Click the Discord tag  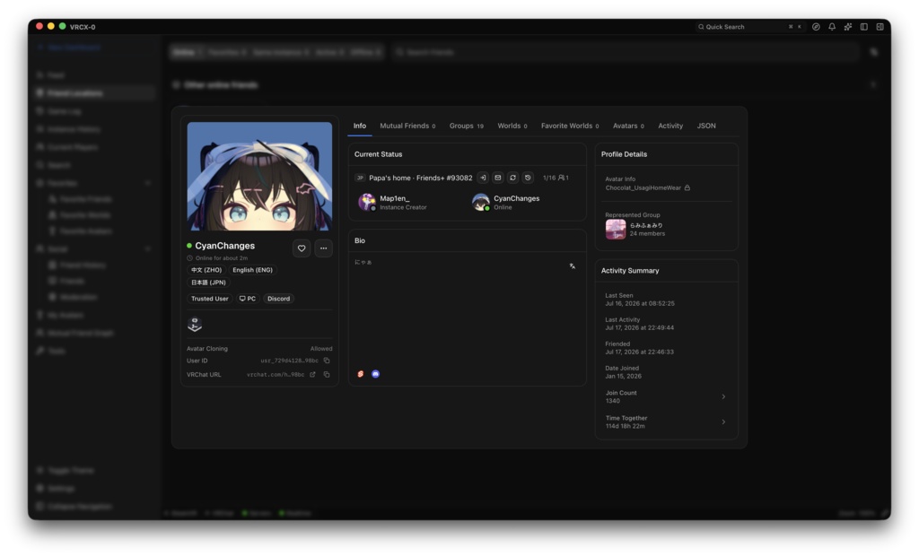click(278, 299)
